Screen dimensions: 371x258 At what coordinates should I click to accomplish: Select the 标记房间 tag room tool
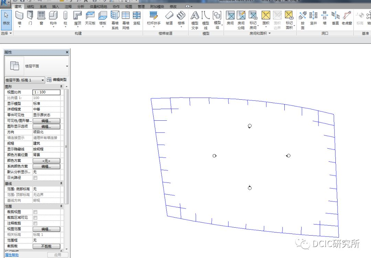pyautogui.click(x=253, y=20)
